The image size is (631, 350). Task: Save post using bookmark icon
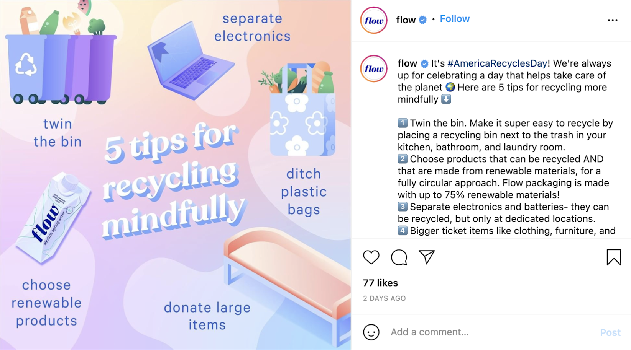614,257
